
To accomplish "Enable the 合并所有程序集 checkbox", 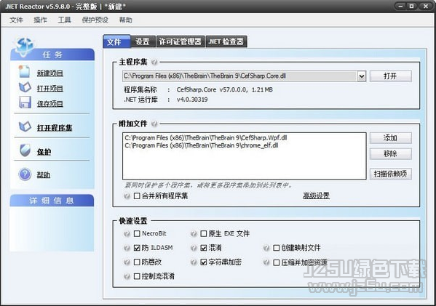I will pyautogui.click(x=137, y=196).
